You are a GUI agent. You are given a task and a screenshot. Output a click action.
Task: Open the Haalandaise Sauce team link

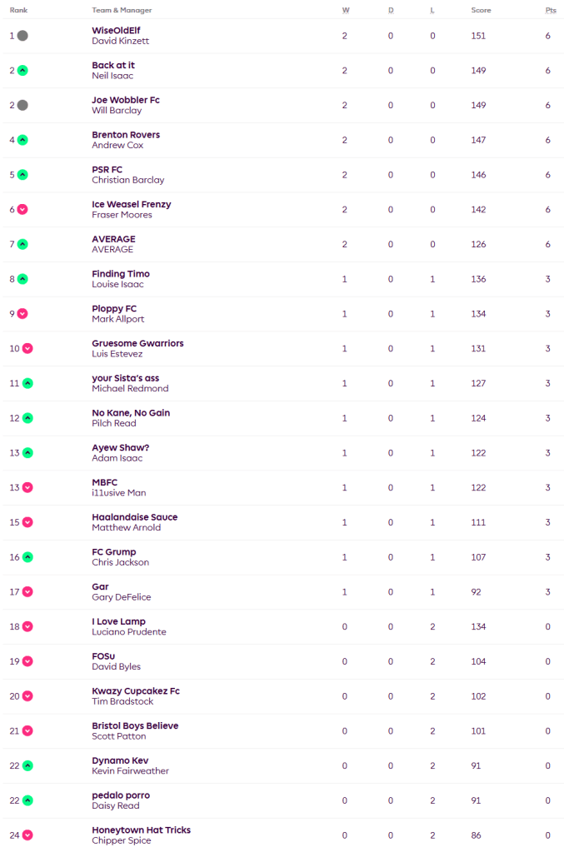(x=134, y=517)
